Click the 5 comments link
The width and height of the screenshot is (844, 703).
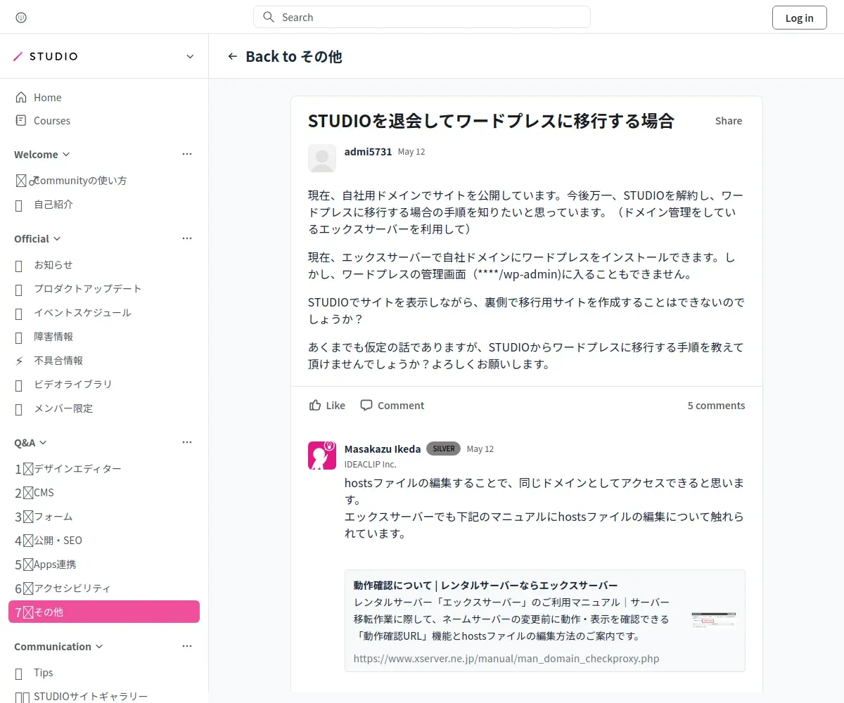[716, 405]
